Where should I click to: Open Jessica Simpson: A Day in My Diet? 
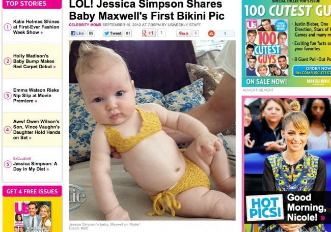click(35, 166)
